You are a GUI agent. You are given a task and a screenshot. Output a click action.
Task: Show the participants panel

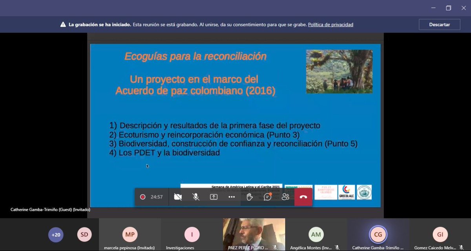(x=285, y=197)
